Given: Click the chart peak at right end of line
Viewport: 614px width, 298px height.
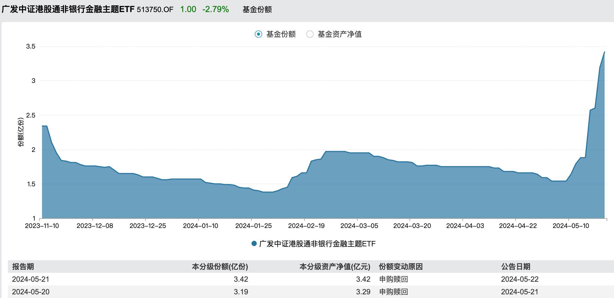Looking at the screenshot, I should click(x=604, y=52).
